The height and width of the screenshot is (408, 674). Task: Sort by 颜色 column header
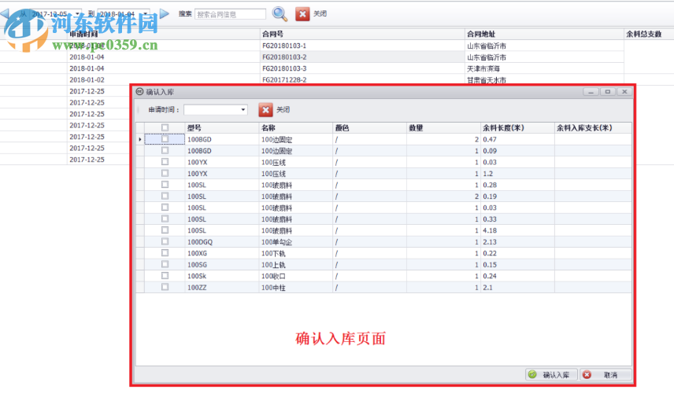370,128
